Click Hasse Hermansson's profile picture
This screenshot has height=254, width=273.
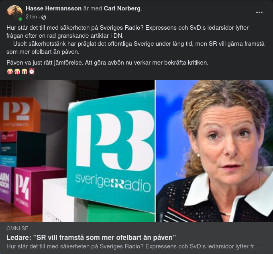point(14,13)
